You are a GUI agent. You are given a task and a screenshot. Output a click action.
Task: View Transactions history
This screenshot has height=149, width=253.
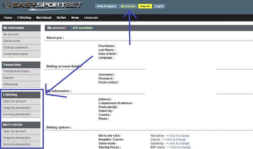(21, 71)
